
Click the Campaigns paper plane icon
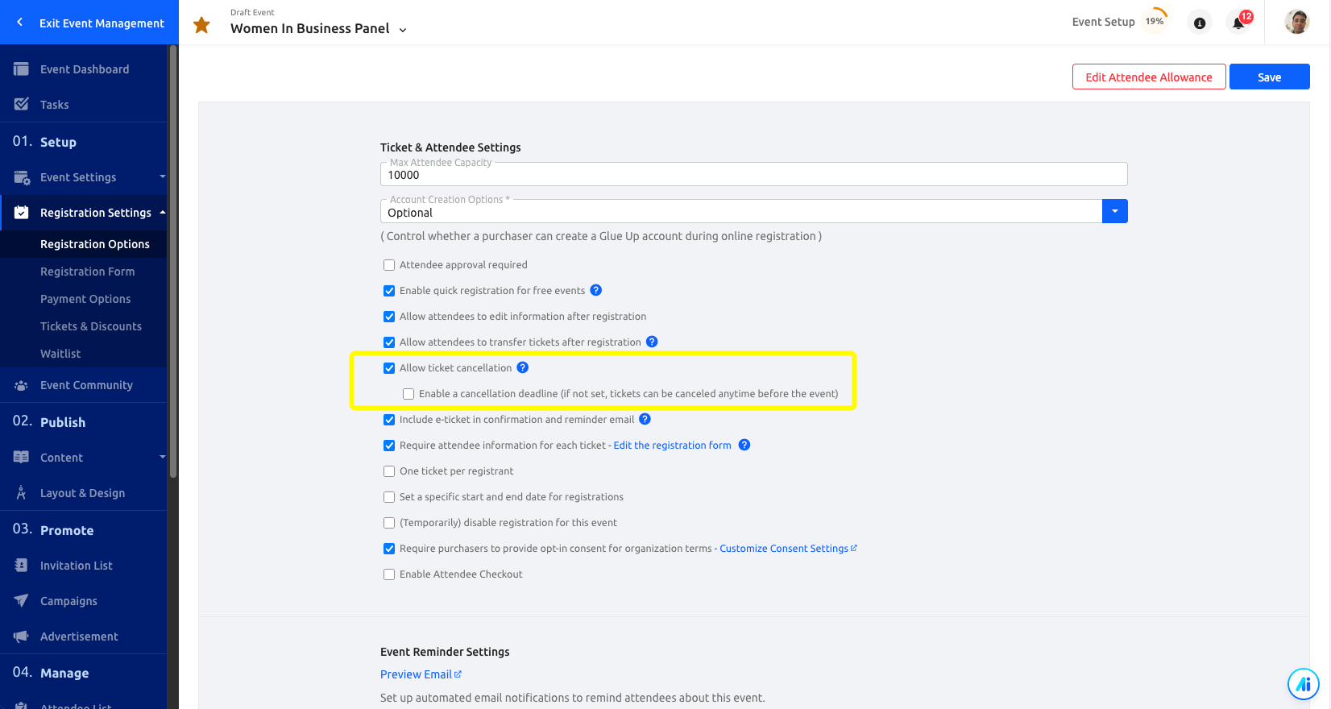pos(21,601)
